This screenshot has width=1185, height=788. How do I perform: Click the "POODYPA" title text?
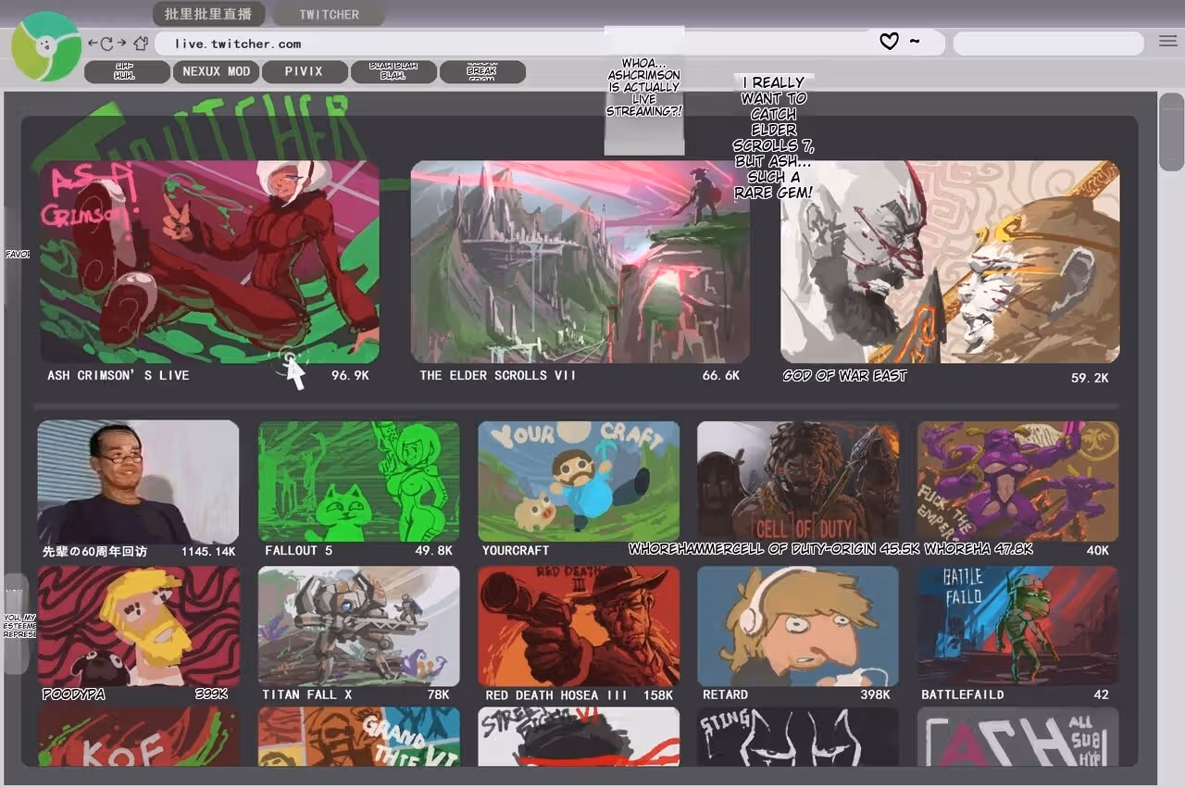pyautogui.click(x=74, y=694)
